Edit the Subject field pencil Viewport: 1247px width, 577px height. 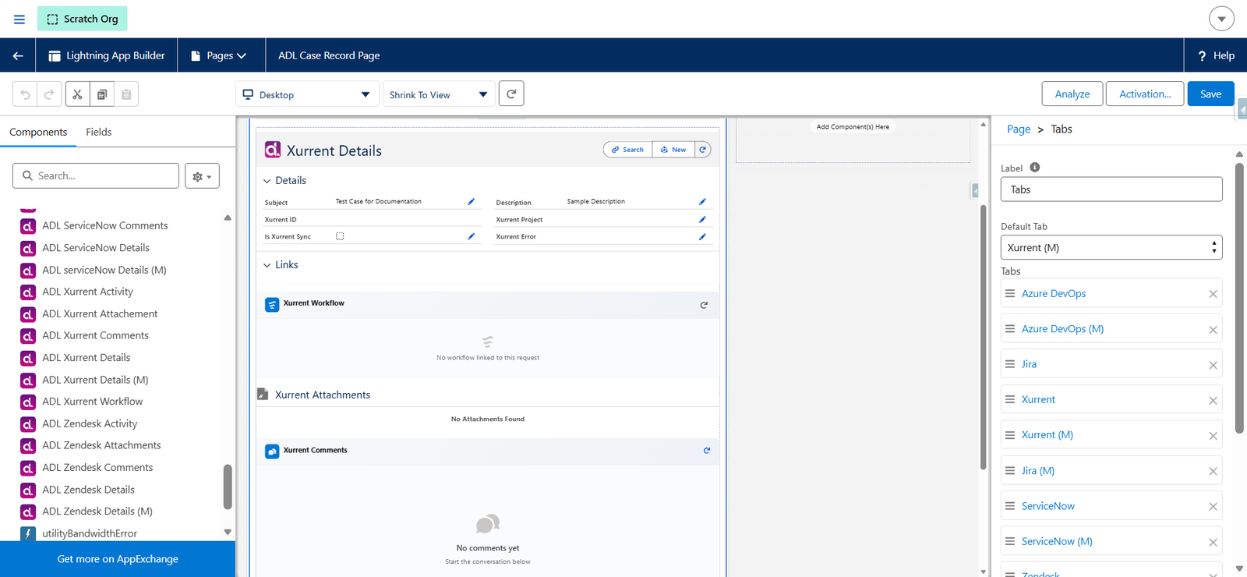(471, 202)
